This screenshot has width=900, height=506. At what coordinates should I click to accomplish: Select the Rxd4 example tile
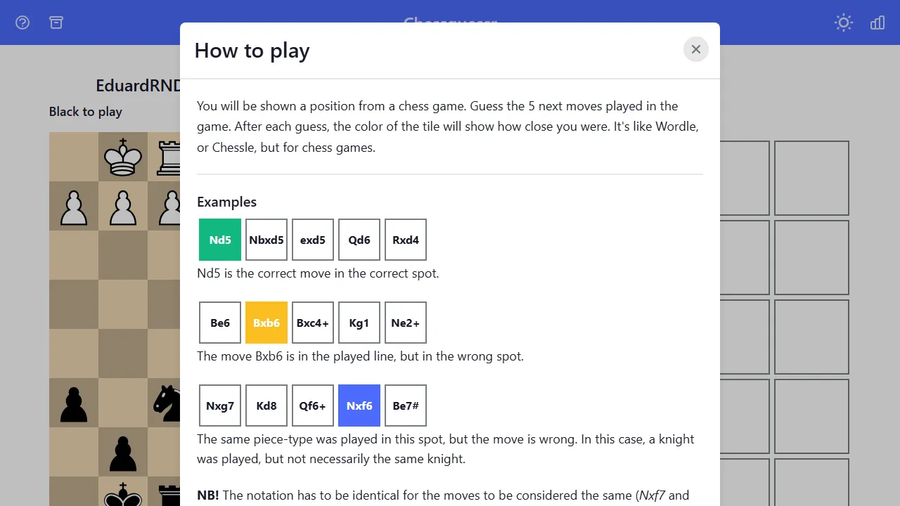(405, 240)
